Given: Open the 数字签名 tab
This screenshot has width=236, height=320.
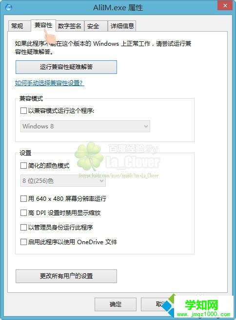Looking at the screenshot, I should coord(70,26).
